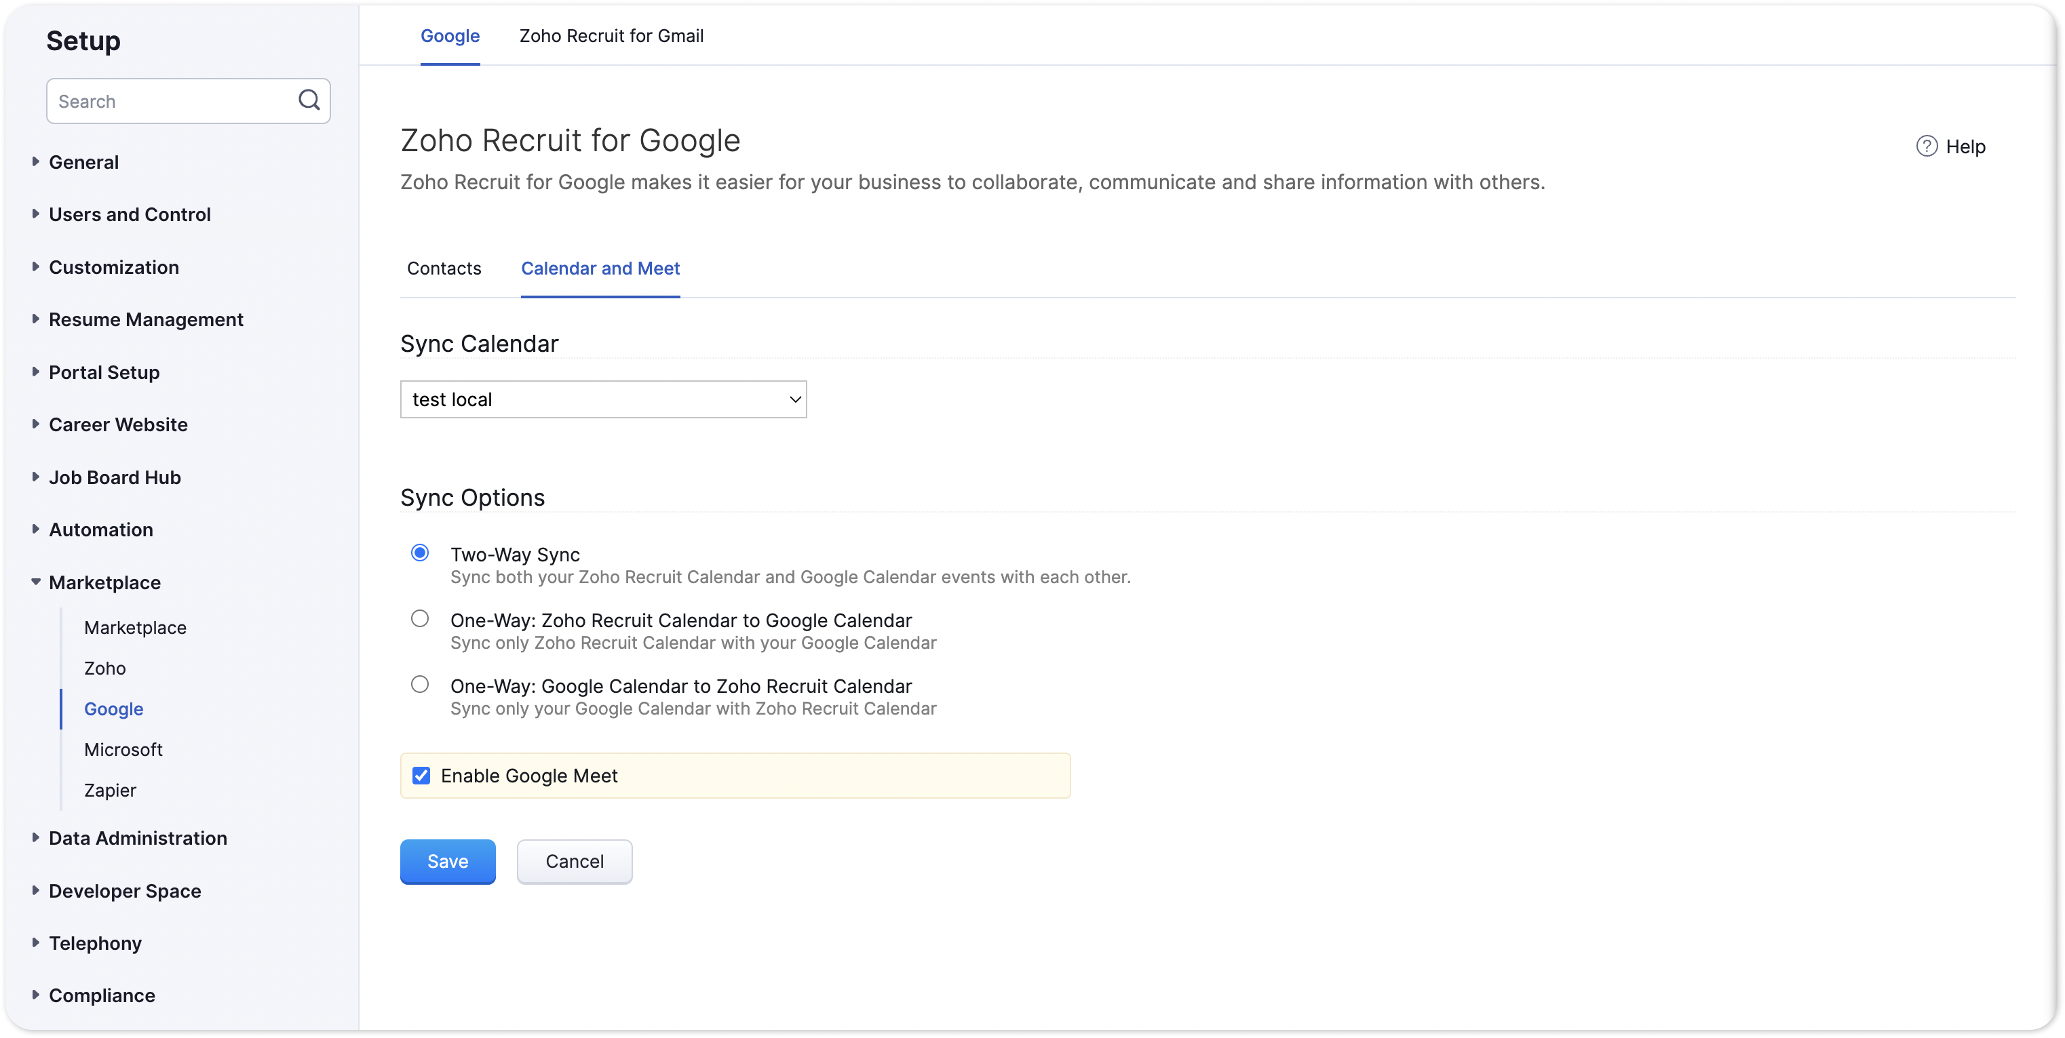This screenshot has width=2065, height=1038.
Task: Expand the Resume Management arrow
Action: point(35,319)
